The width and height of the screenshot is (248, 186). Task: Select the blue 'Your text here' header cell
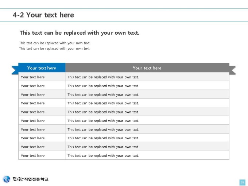[x=42, y=68]
